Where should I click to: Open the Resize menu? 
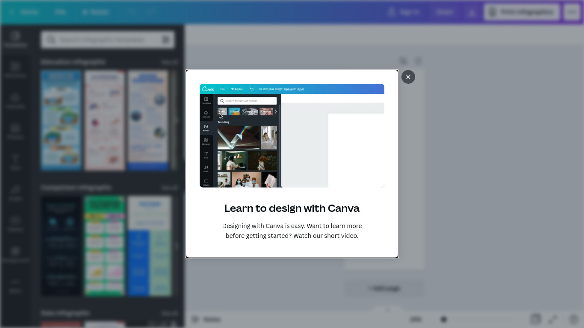[96, 12]
